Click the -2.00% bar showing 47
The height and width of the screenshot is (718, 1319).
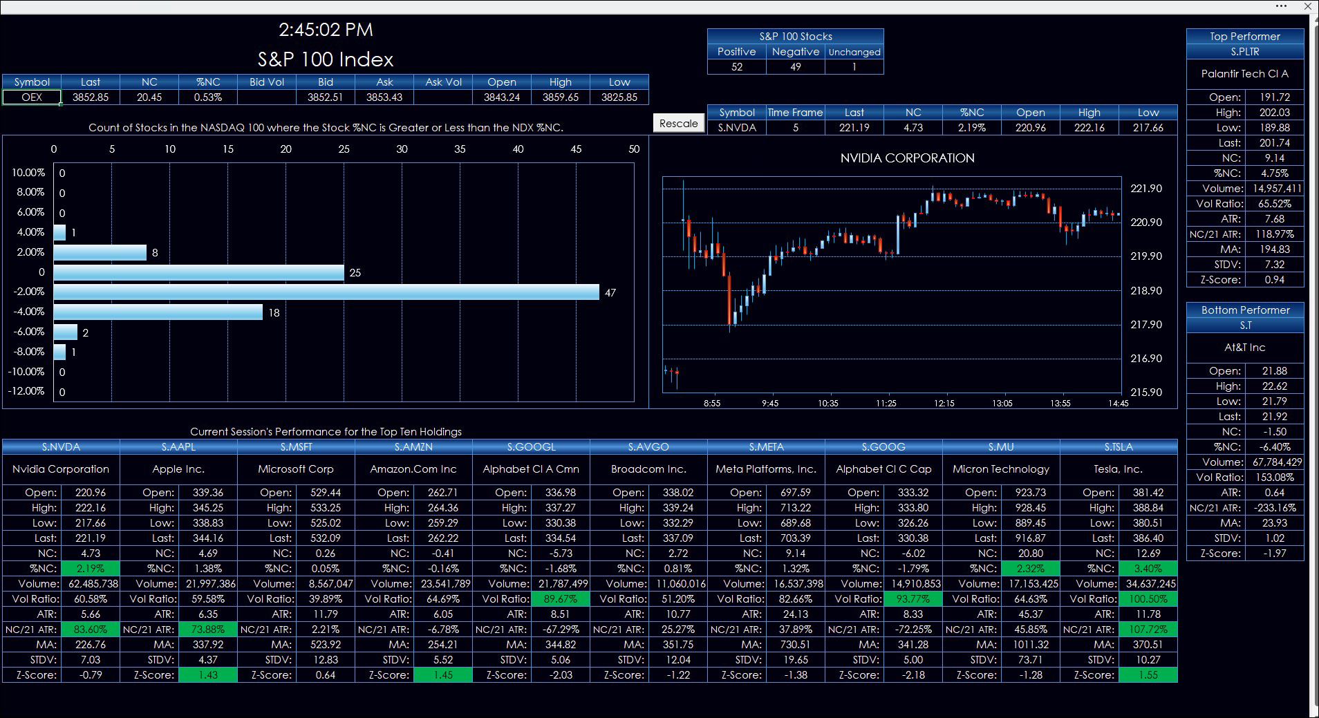[x=326, y=292]
